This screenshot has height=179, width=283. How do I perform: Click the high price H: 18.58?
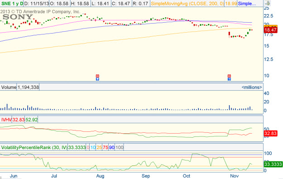coord(80,4)
